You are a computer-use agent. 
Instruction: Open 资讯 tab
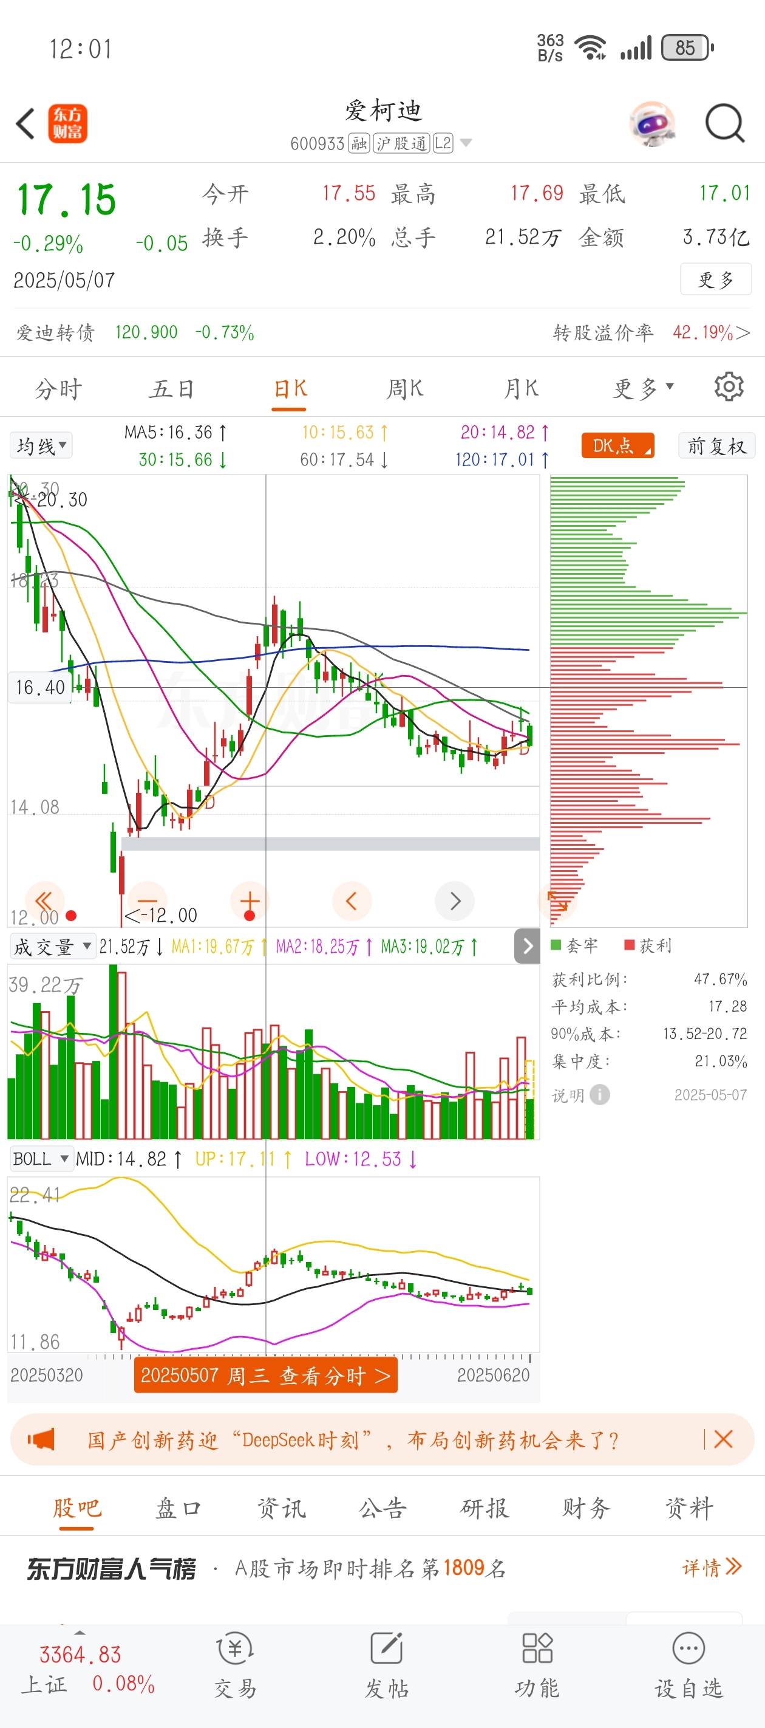[281, 1508]
